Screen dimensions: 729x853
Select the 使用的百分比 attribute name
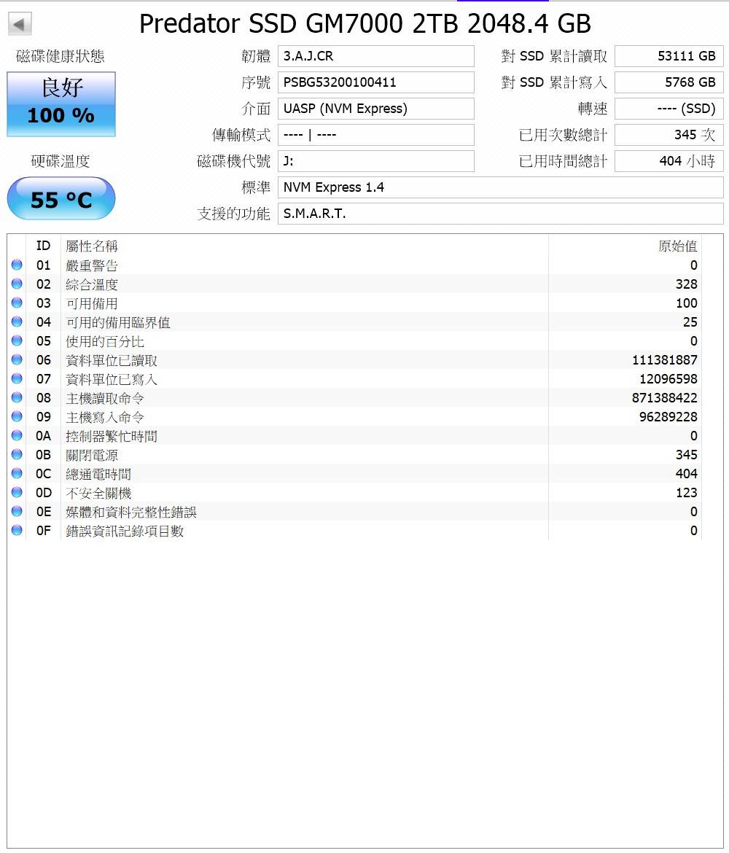(104, 342)
